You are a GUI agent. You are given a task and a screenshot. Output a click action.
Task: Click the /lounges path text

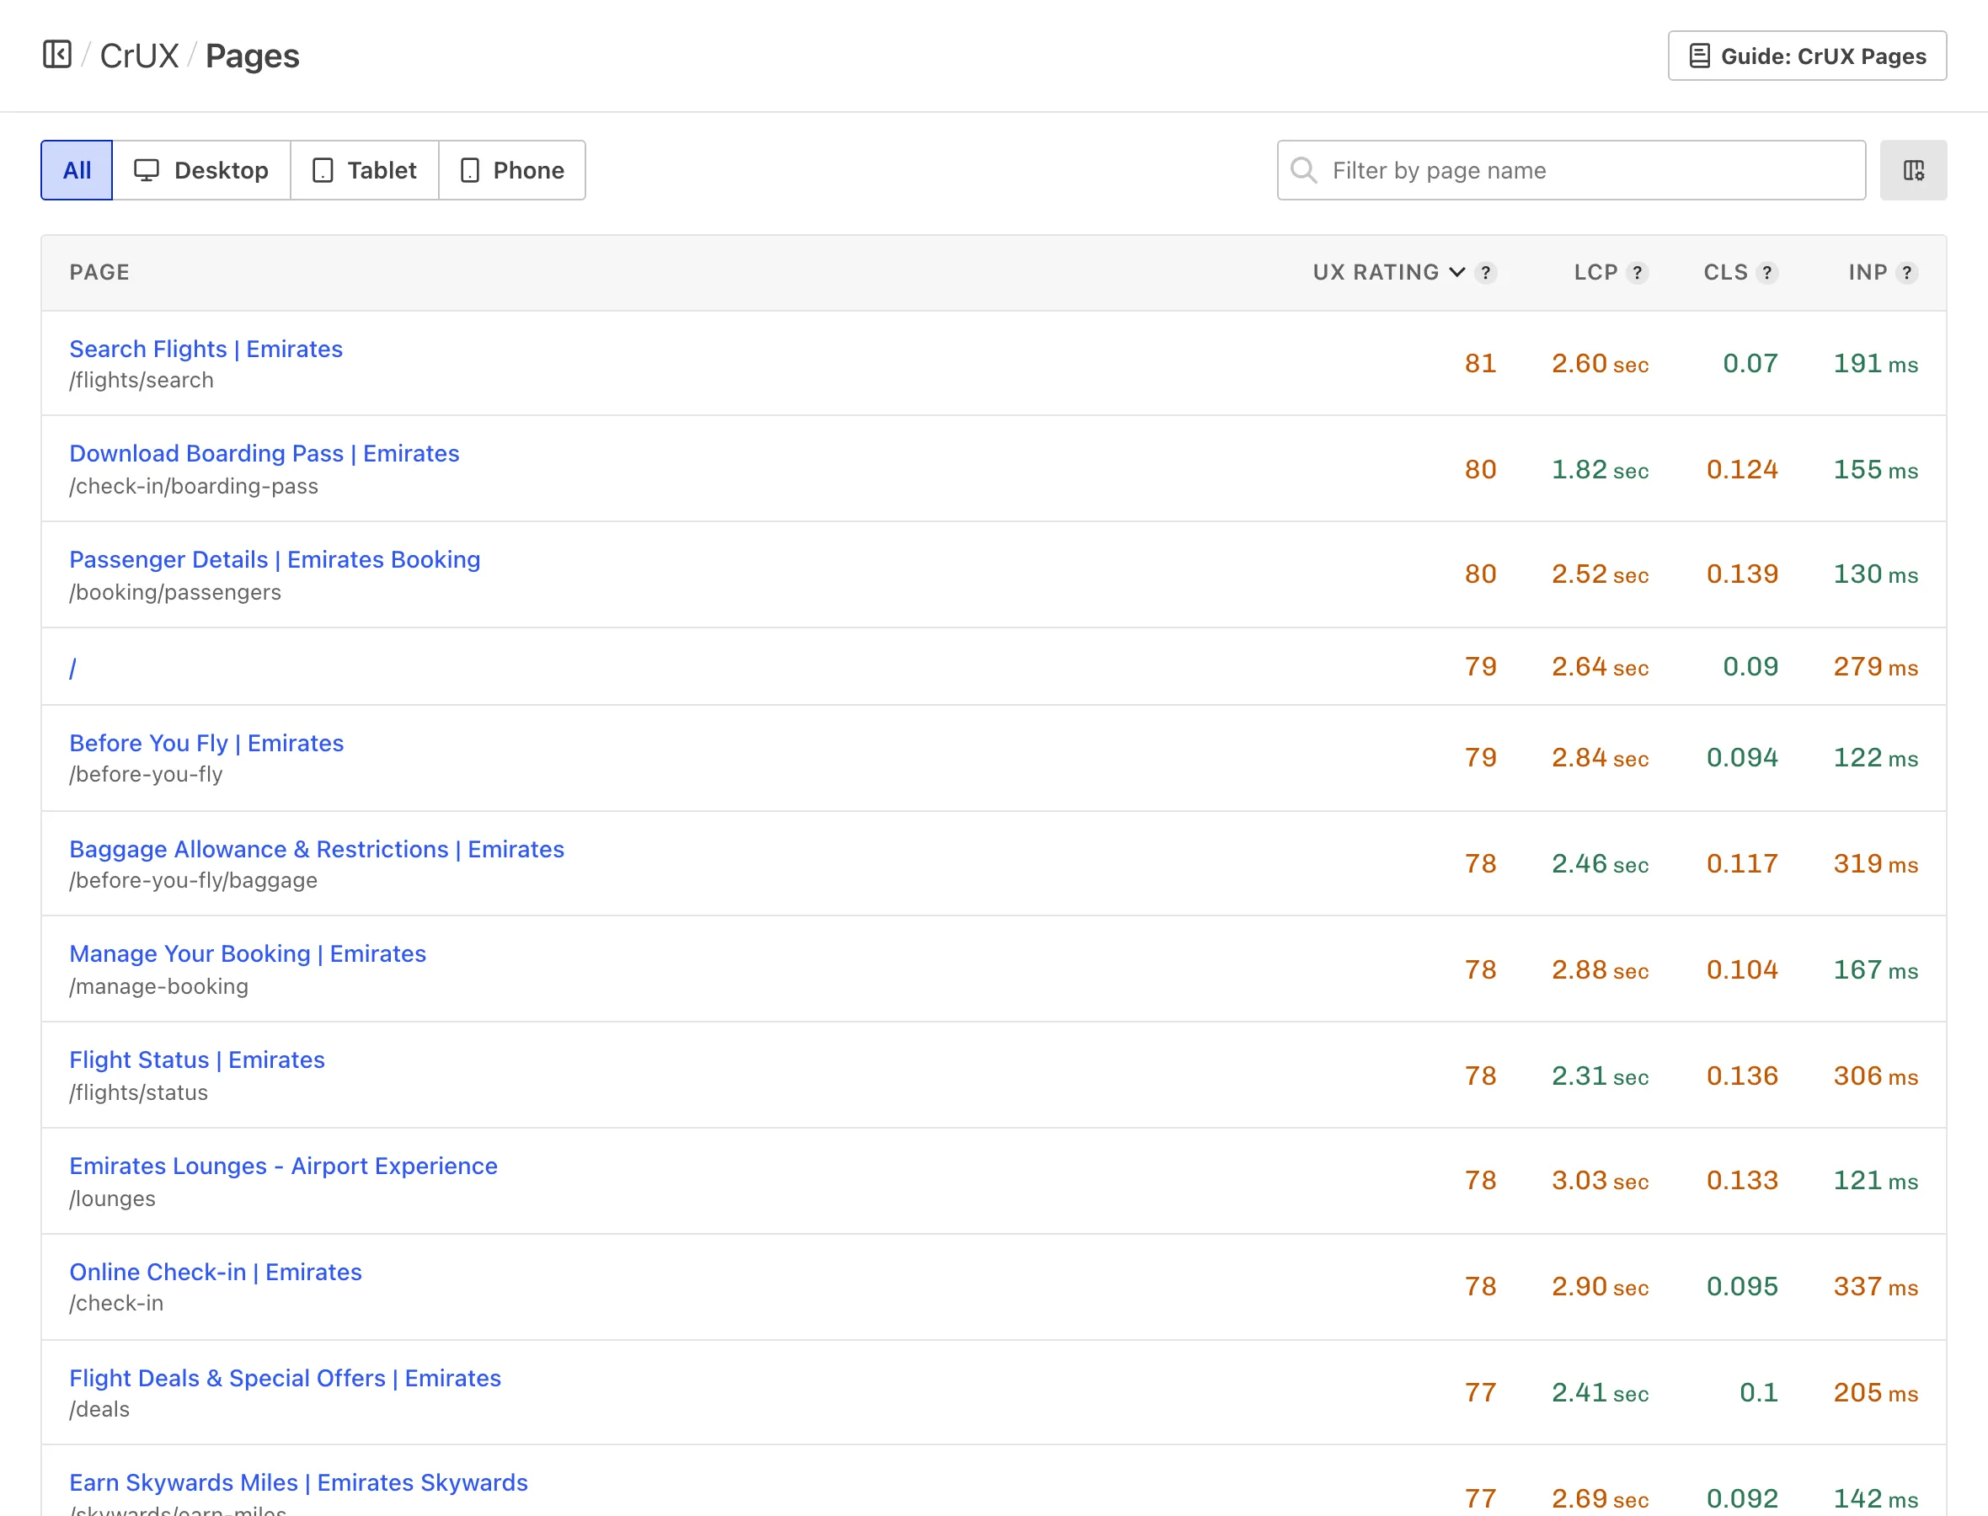112,1198
